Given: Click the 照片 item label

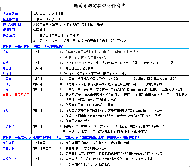Looking at the screenshot, I should pos(5,63).
